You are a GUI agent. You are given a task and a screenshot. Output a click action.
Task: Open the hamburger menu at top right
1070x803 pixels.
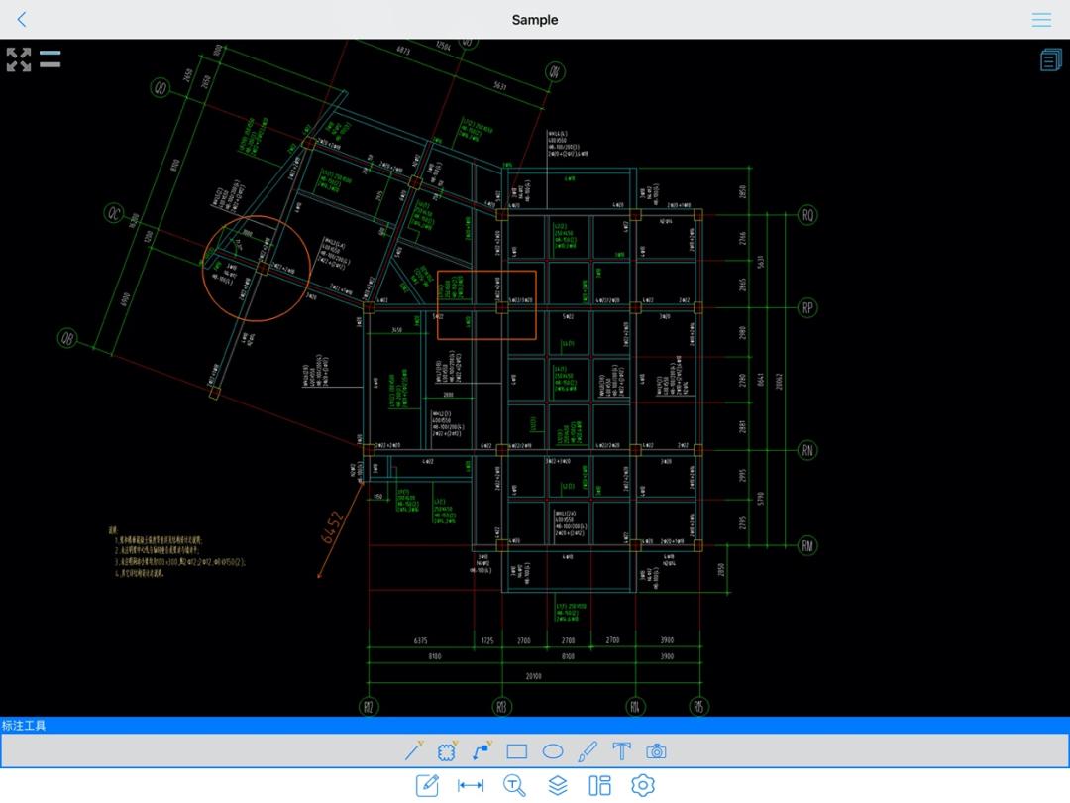coord(1041,20)
